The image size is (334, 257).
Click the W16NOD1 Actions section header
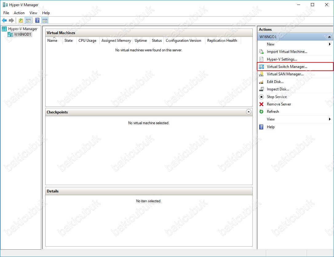click(x=295, y=37)
